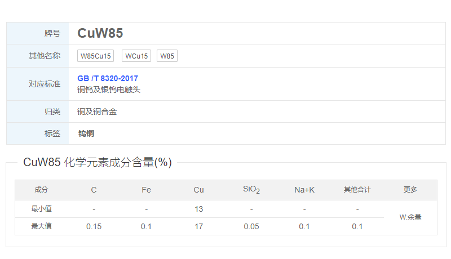This screenshot has width=451, height=259.
Task: Click the 牌号 row label
Action: [52, 33]
